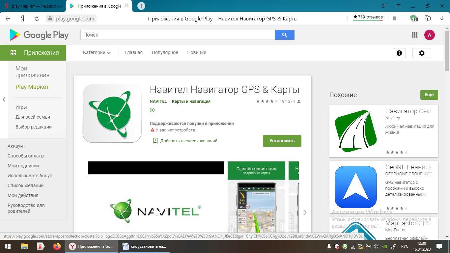Click the page vertical scrollbar
The height and width of the screenshot is (253, 450).
point(447,132)
